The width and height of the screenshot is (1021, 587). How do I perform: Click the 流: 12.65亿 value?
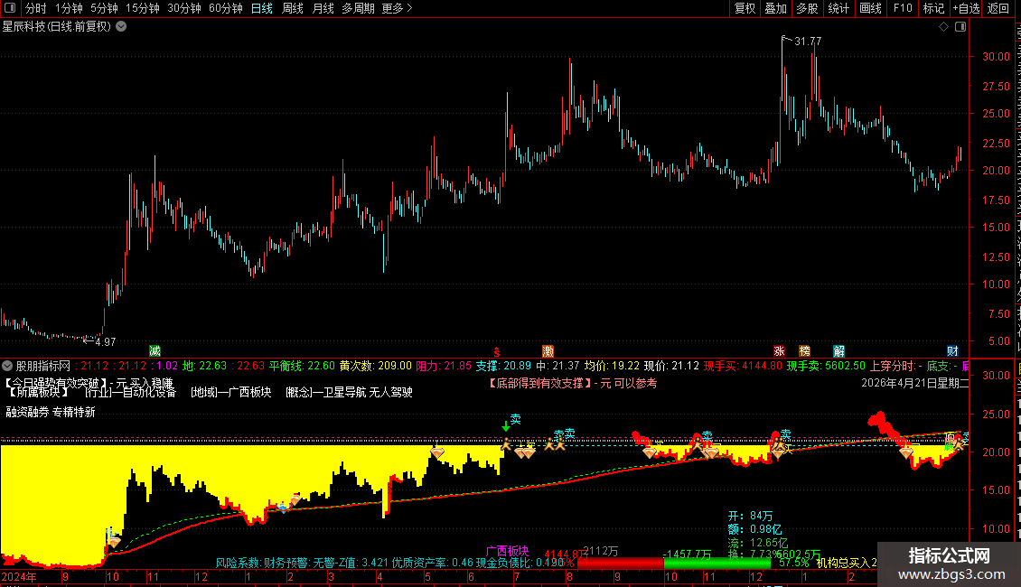click(758, 543)
